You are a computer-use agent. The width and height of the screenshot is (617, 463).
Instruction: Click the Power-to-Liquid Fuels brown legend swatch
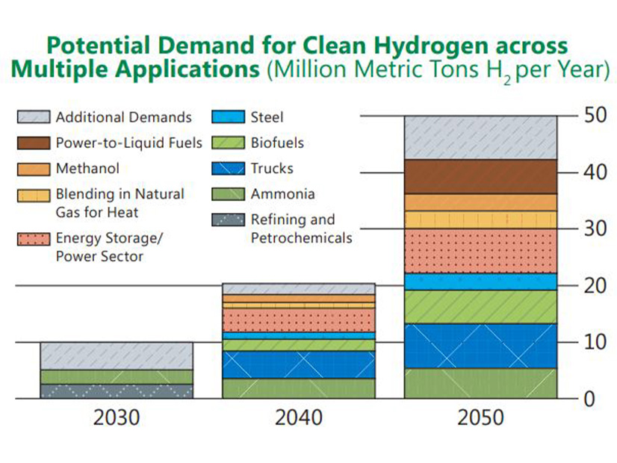(33, 143)
